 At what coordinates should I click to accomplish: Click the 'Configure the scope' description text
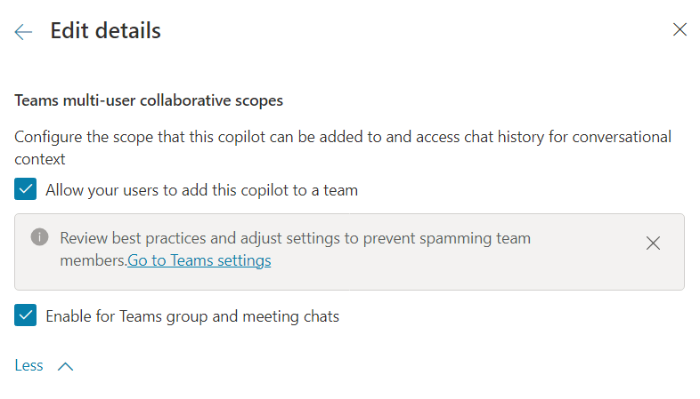point(267,137)
